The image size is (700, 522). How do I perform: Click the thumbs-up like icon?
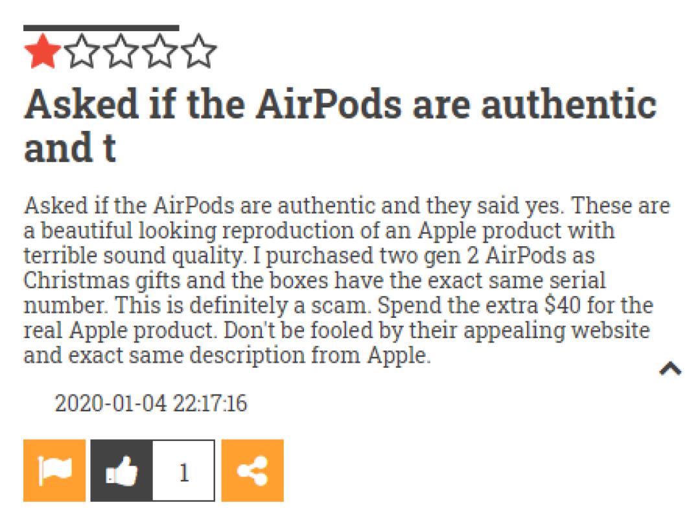click(x=121, y=471)
